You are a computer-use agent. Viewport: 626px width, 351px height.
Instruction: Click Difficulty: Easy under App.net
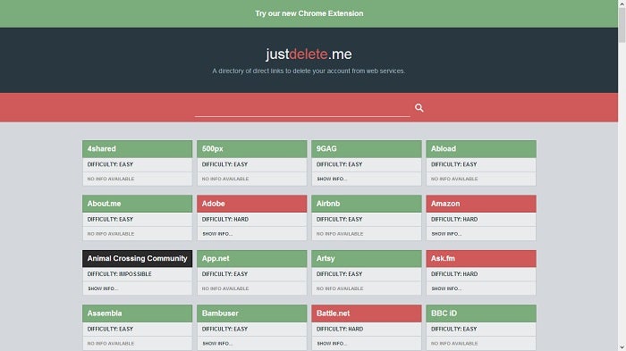pyautogui.click(x=224, y=274)
